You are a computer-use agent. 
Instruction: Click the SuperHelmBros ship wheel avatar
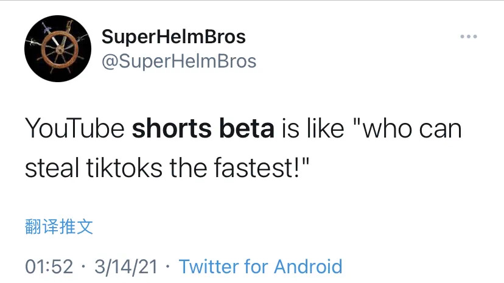tap(54, 49)
